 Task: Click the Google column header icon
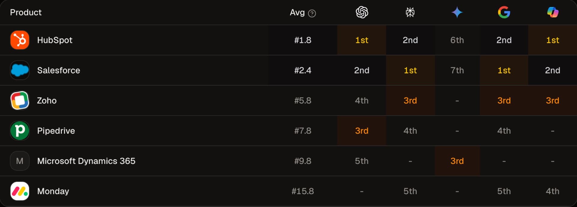point(504,12)
